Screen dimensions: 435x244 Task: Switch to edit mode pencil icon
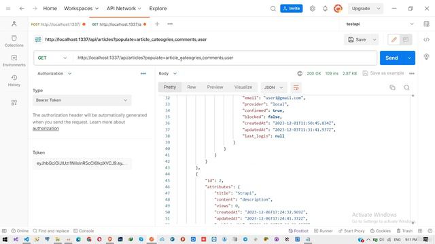394,39
